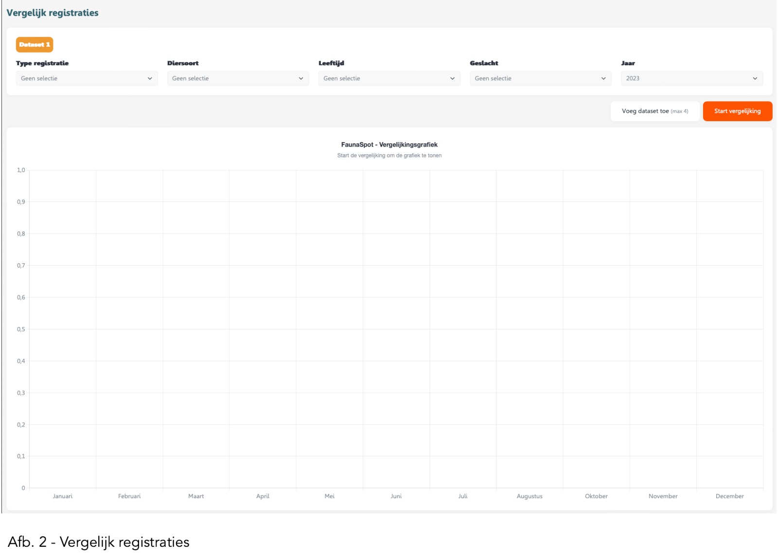
Task: Click the chevron arrow in Diersoort field
Action: pos(301,78)
